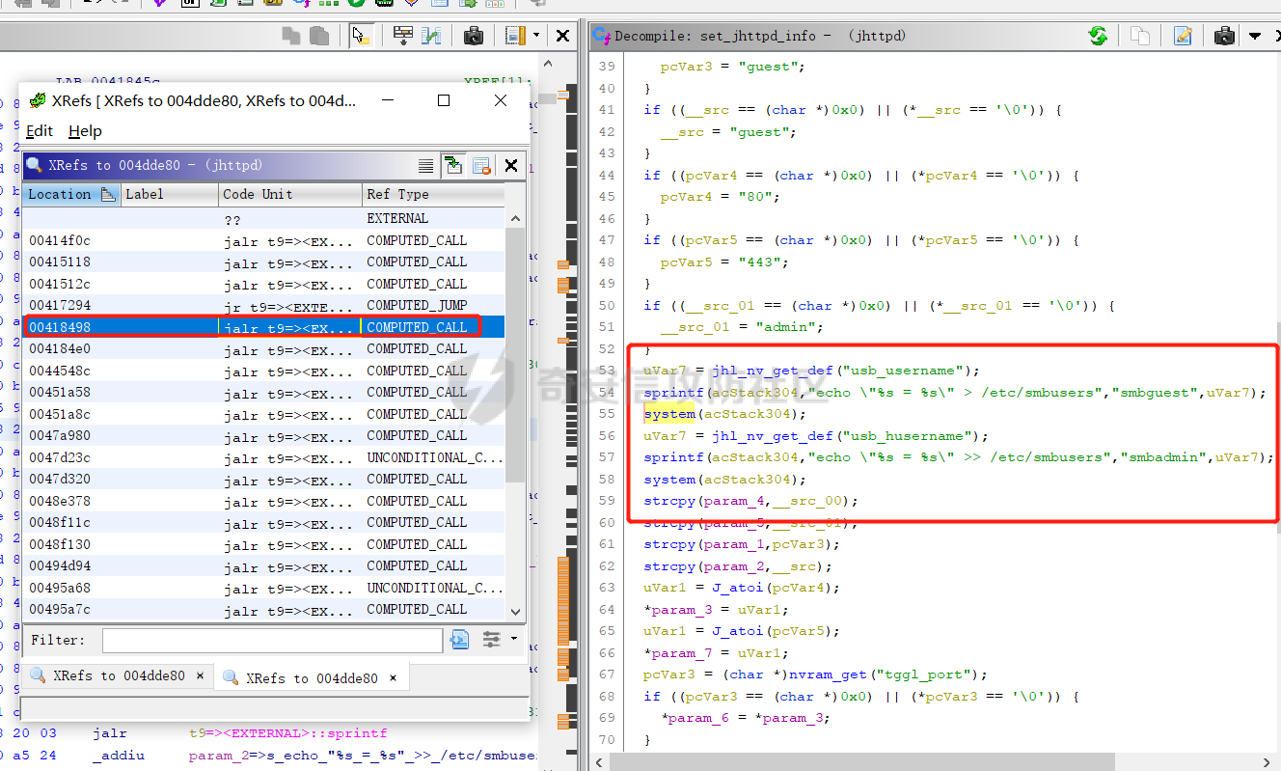This screenshot has width=1281, height=771.
Task: Click the Listing diff view icon
Action: point(430,36)
